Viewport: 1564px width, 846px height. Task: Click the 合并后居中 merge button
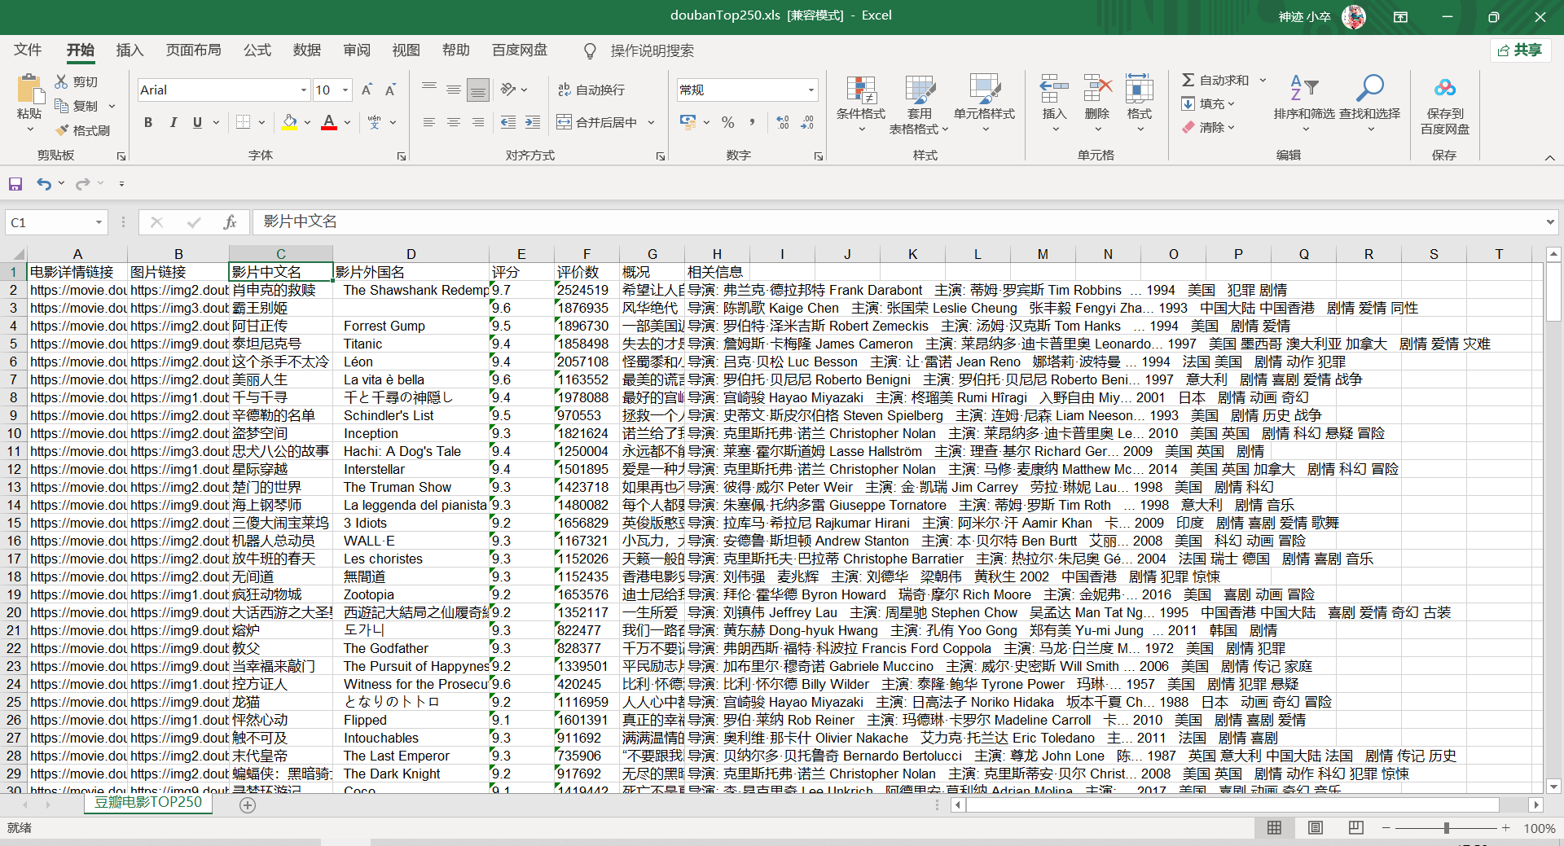coord(597,122)
